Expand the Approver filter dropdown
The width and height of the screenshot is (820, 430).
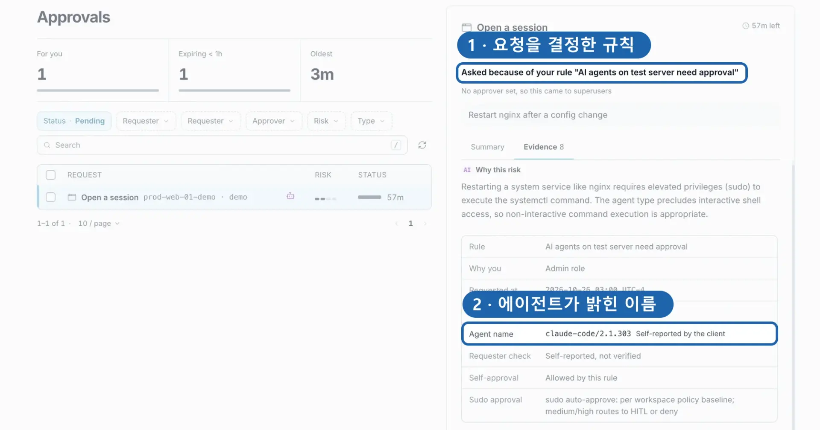[274, 121]
